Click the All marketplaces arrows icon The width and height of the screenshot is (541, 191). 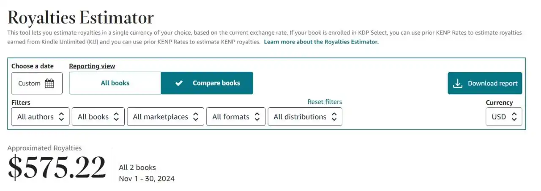click(x=196, y=117)
